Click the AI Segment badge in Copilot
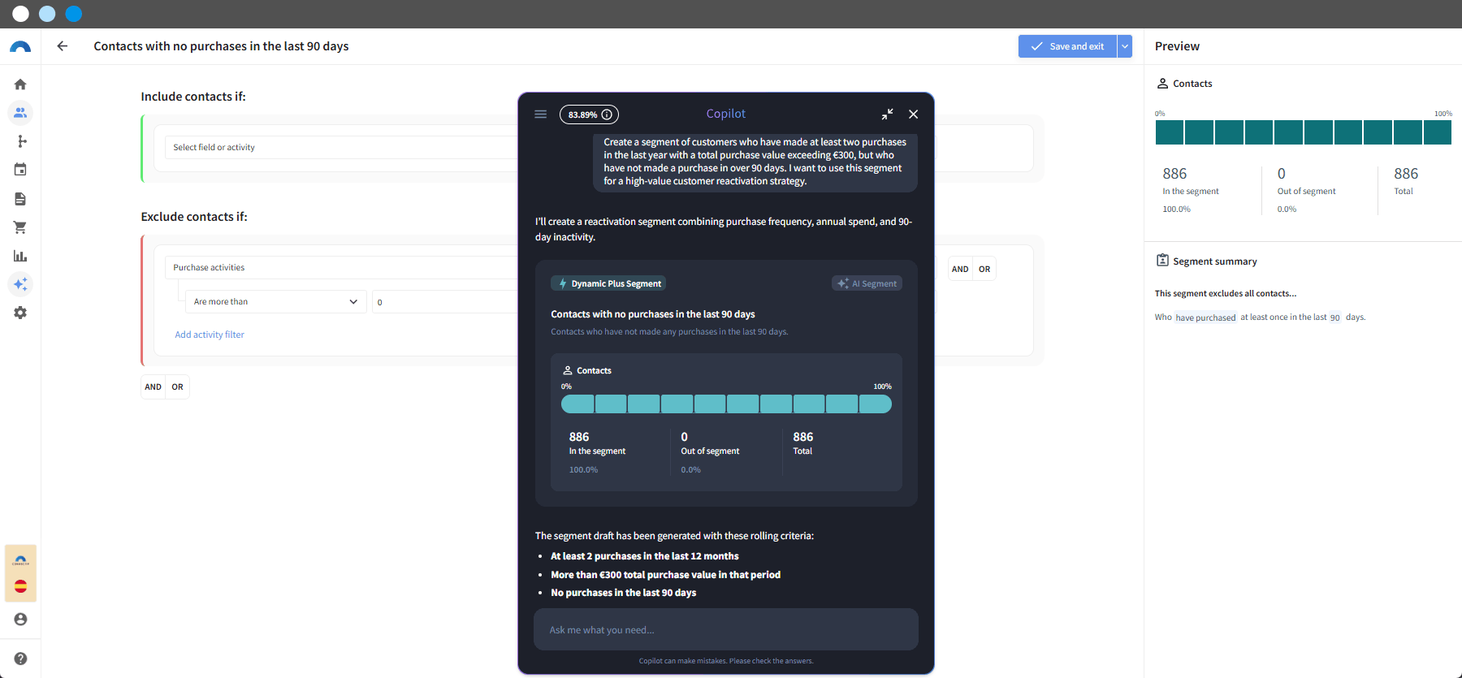Image resolution: width=1462 pixels, height=678 pixels. point(867,283)
